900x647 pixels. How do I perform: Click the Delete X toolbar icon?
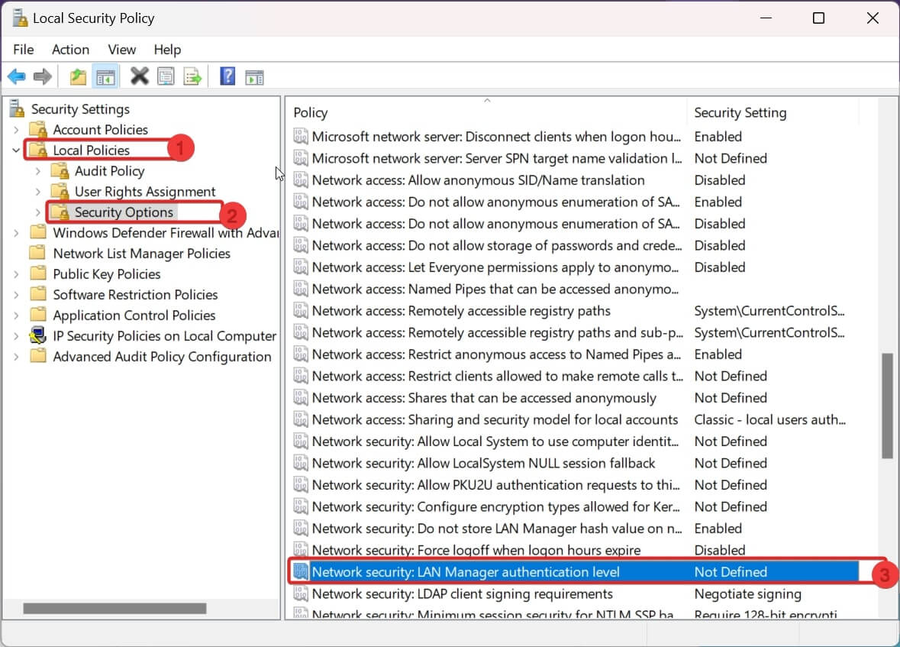click(x=139, y=76)
